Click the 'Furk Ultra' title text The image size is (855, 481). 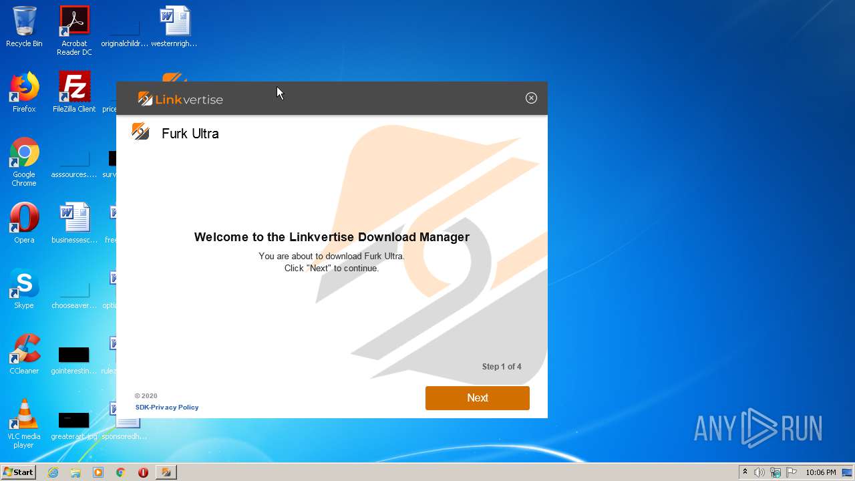click(x=190, y=134)
